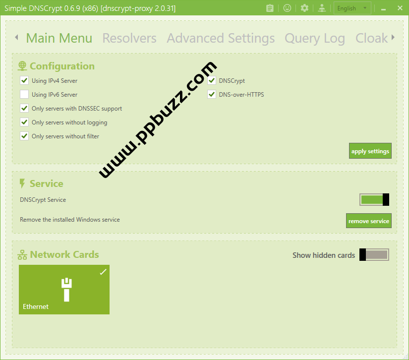Click the person icon in title bar
The image size is (409, 360).
pos(322,8)
